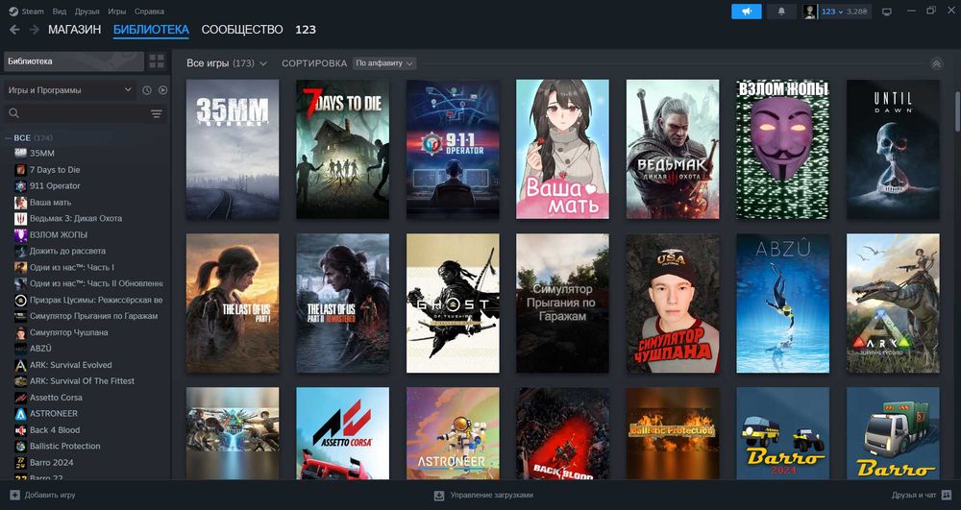Screen dimensions: 961x510
Task: Open the Справка menu
Action: (x=149, y=12)
